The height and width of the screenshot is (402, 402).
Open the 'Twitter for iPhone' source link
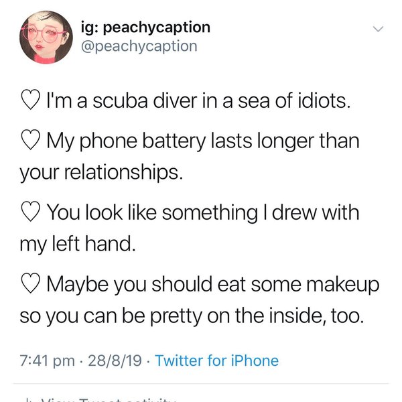coord(216,360)
